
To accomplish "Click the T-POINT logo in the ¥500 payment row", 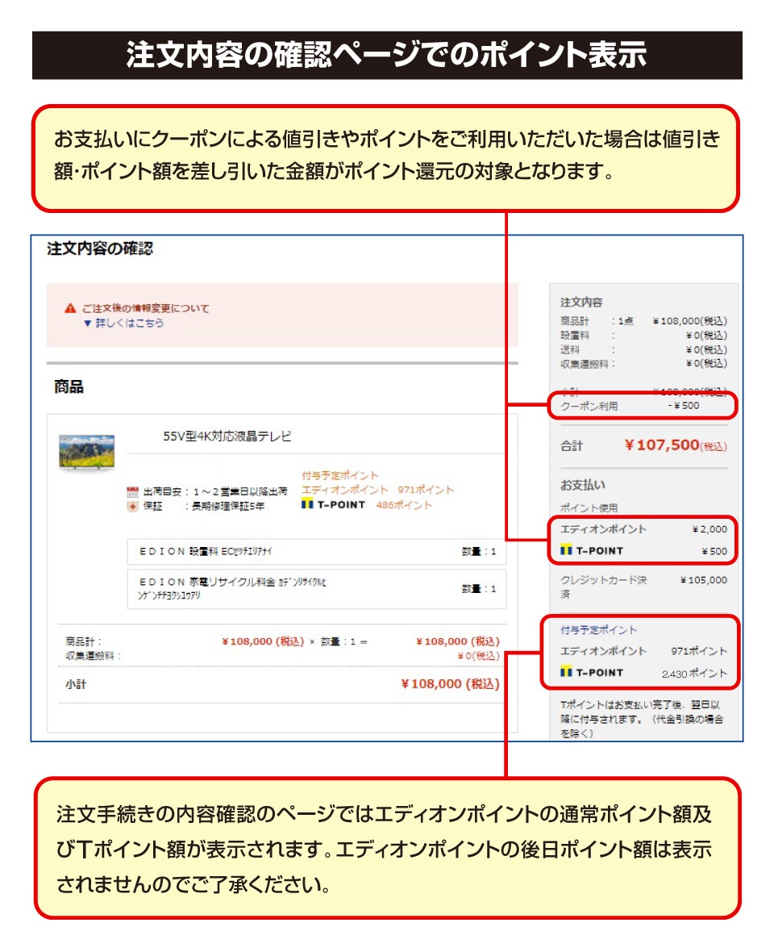I will coord(592,551).
